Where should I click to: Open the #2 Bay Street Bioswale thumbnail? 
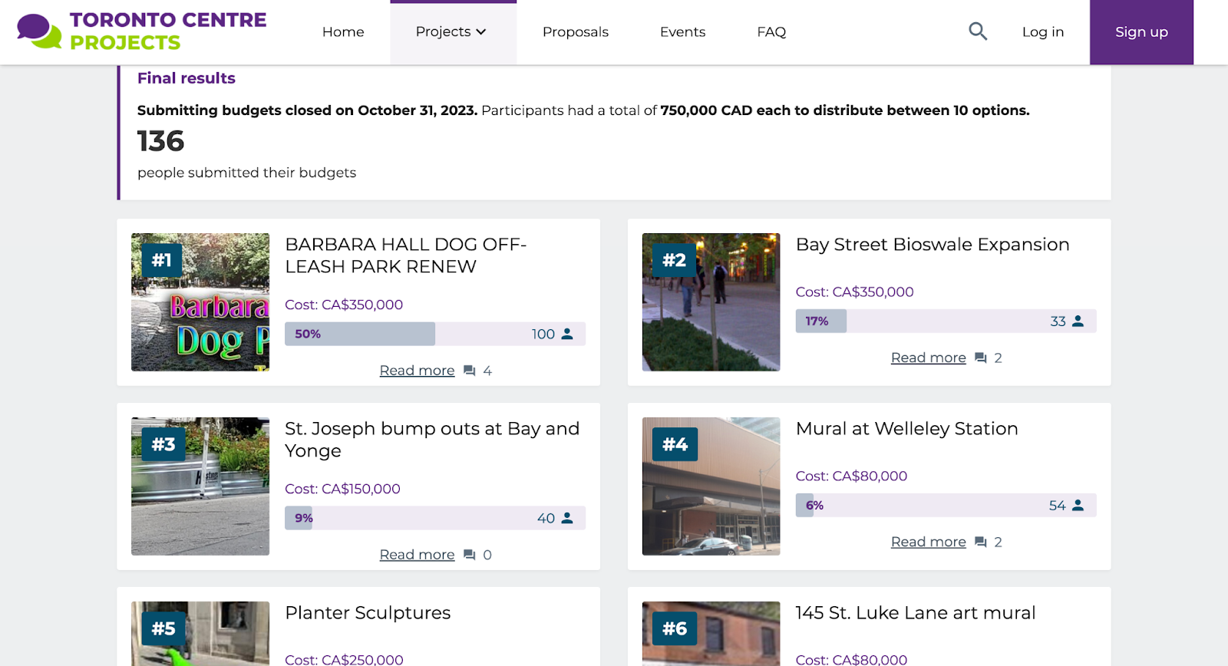[711, 302]
